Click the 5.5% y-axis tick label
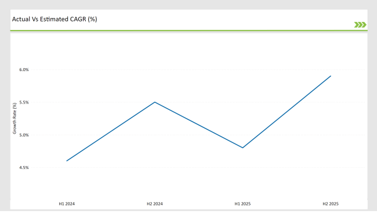The height and width of the screenshot is (214, 377). (x=24, y=102)
